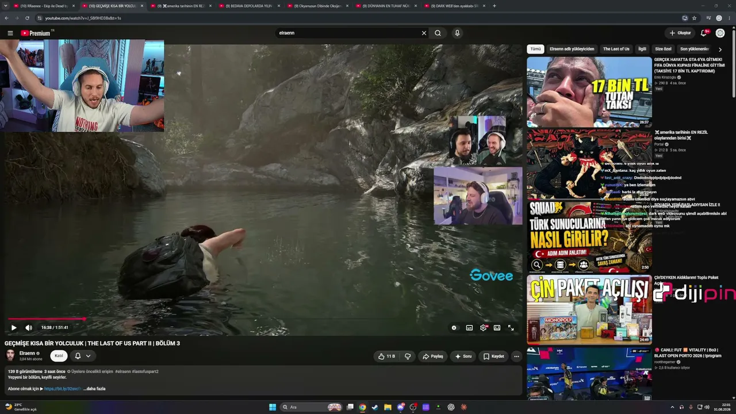Join the channel with Katıl button
This screenshot has height=414, width=736.
pos(59,356)
